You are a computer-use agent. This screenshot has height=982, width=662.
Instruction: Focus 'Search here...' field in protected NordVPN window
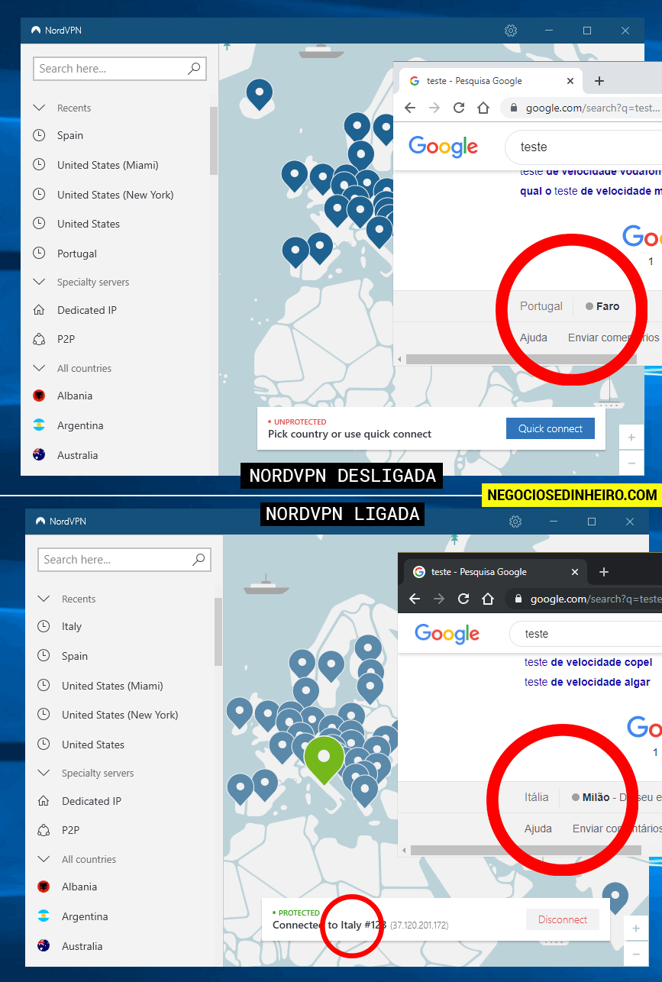124,559
